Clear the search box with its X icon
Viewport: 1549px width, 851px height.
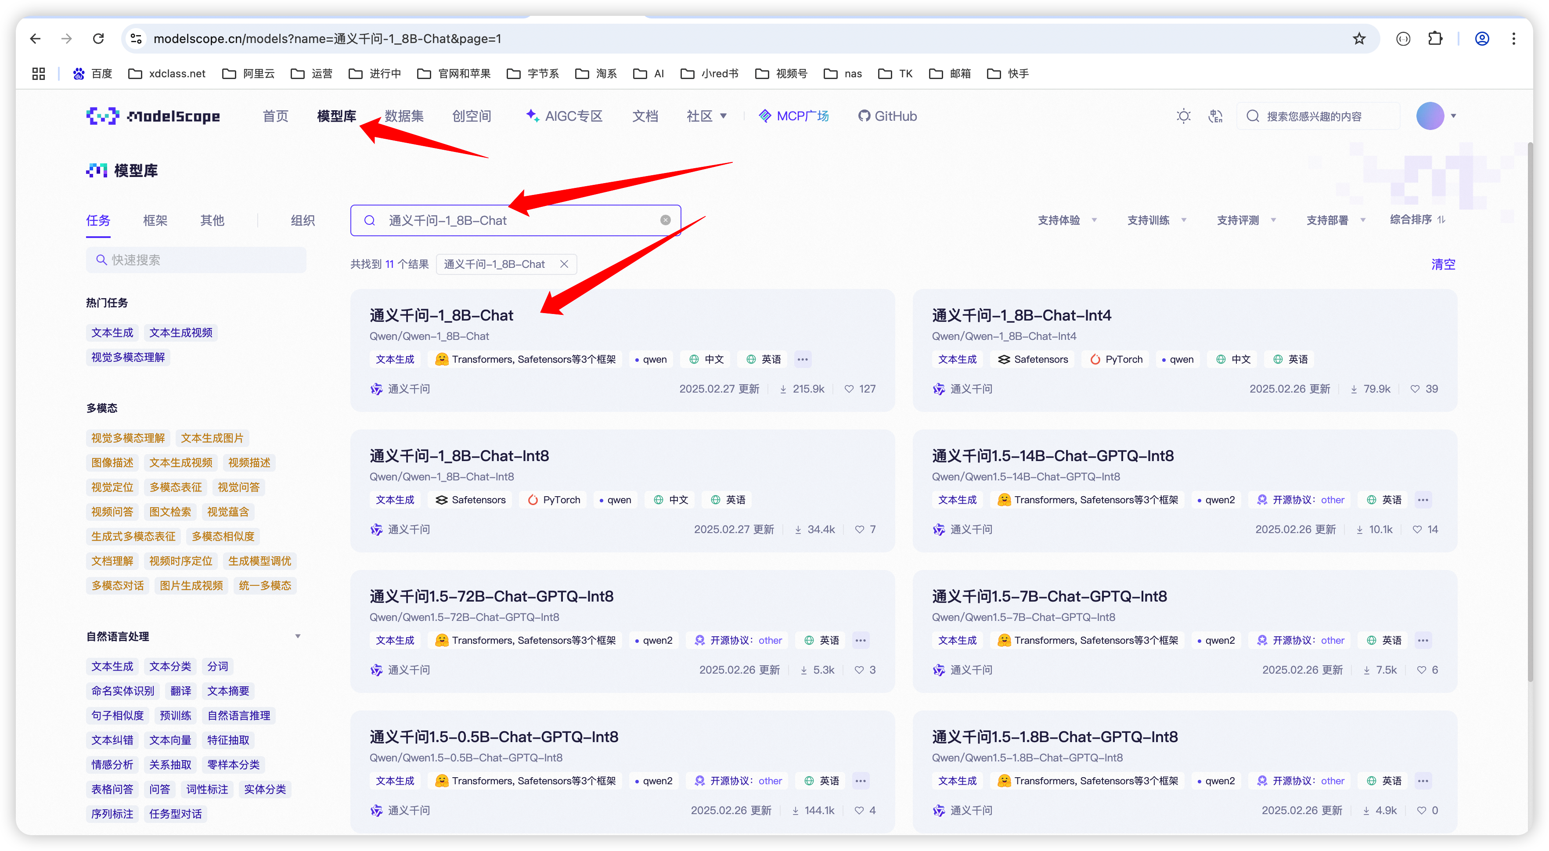(665, 220)
